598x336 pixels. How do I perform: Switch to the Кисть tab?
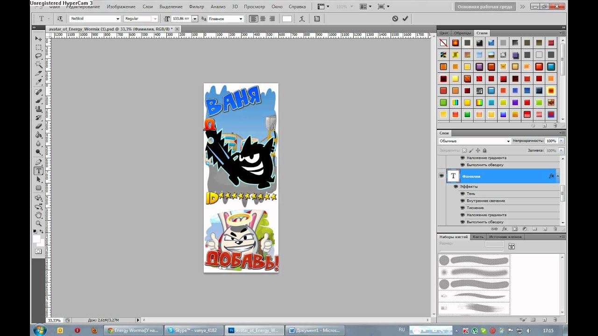(x=478, y=237)
